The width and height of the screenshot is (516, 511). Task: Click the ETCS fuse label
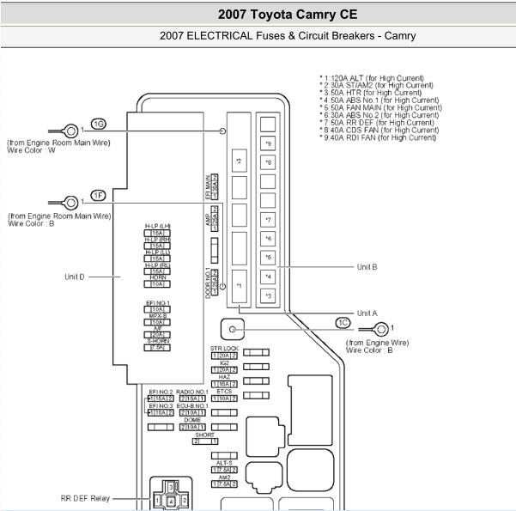(x=224, y=392)
